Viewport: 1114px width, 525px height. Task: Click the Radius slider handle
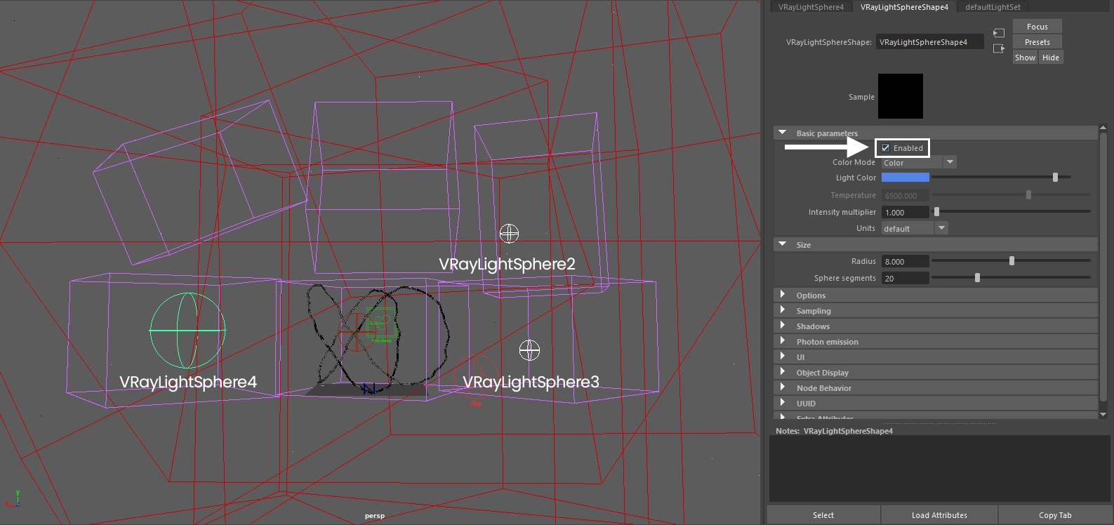pos(1012,261)
